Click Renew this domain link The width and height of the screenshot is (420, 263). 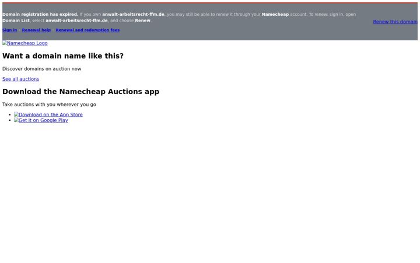tap(395, 22)
